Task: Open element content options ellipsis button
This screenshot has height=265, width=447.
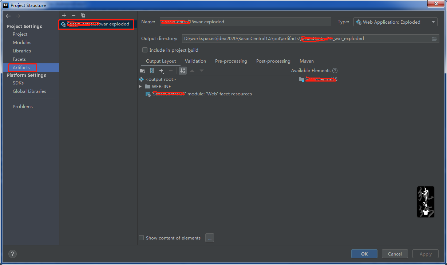Action: [210, 238]
